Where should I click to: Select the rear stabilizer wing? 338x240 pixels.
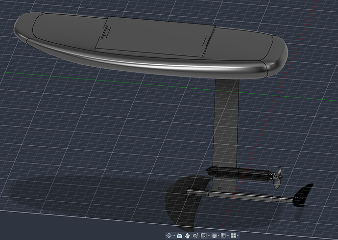[x=303, y=195]
